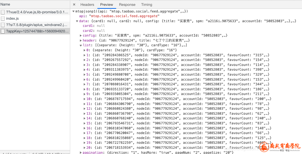Click the Name column header
Screen dimensions: 302x154
pyautogui.click(x=6, y=4)
